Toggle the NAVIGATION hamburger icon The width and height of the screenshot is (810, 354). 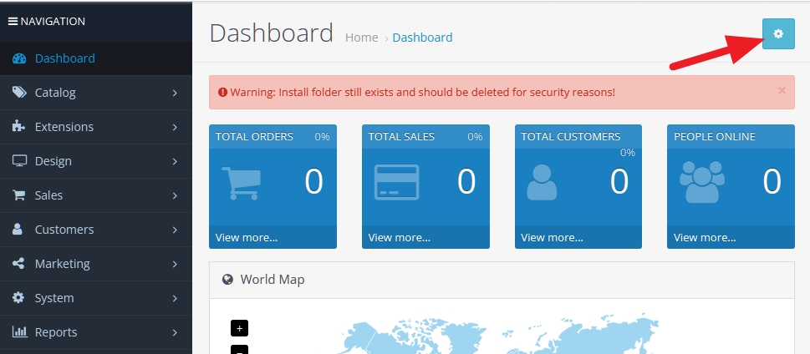click(13, 22)
